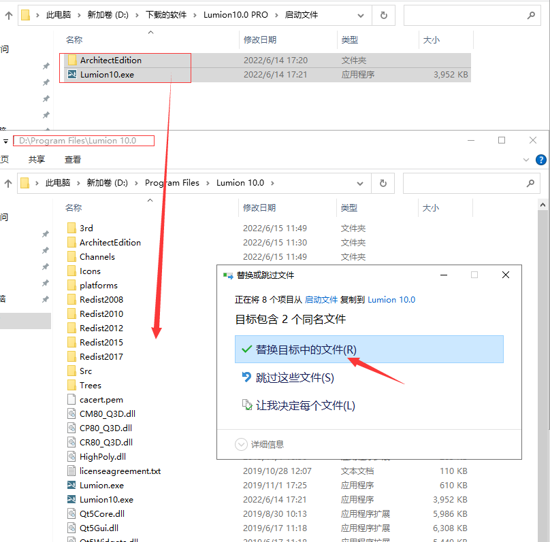
Task: Choose 跳过这些文件(S)
Action: coord(295,378)
